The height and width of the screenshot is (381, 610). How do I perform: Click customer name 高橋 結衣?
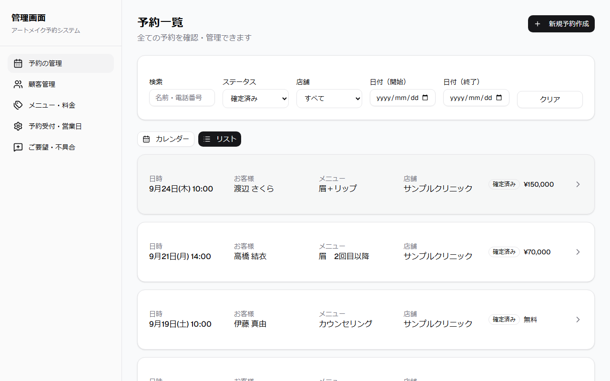250,256
